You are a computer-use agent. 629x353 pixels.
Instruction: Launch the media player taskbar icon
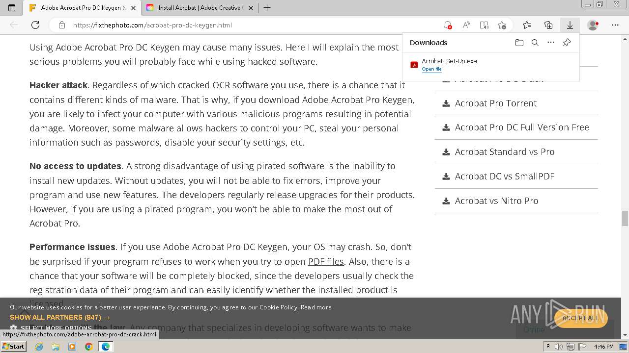tap(72, 347)
